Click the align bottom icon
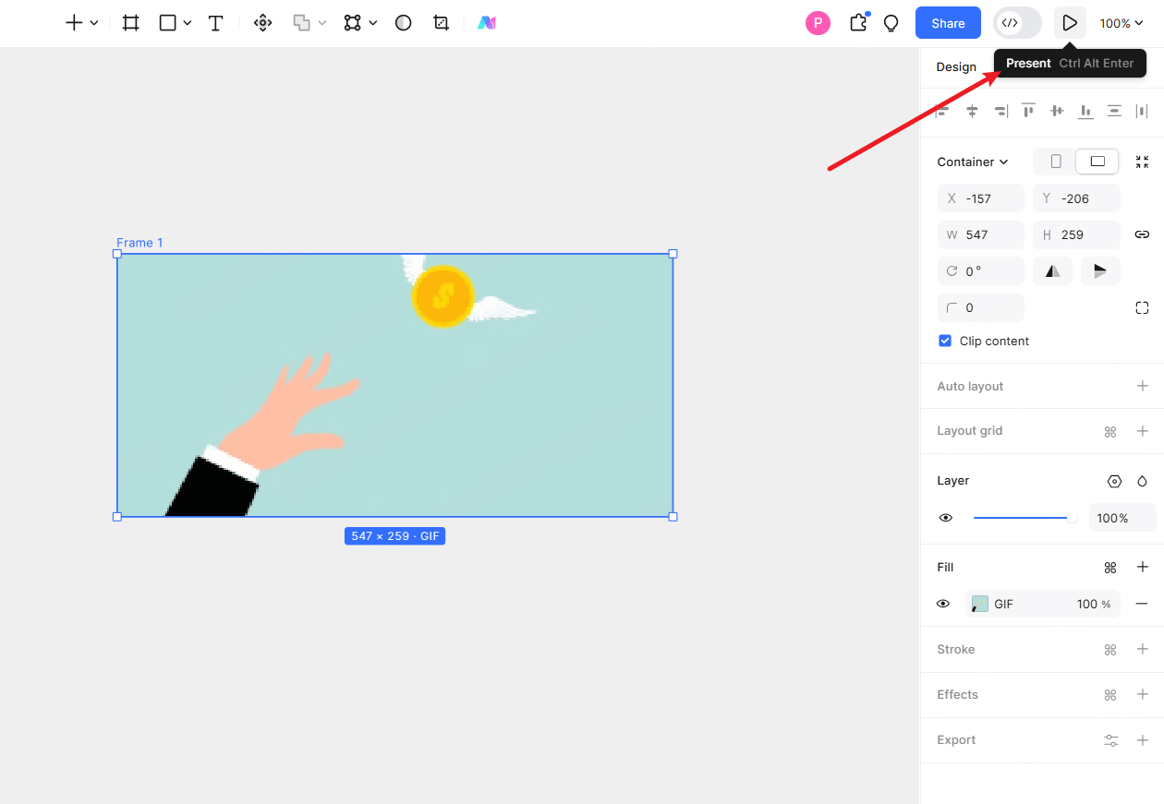Screen dimensions: 1164x804 point(1085,111)
